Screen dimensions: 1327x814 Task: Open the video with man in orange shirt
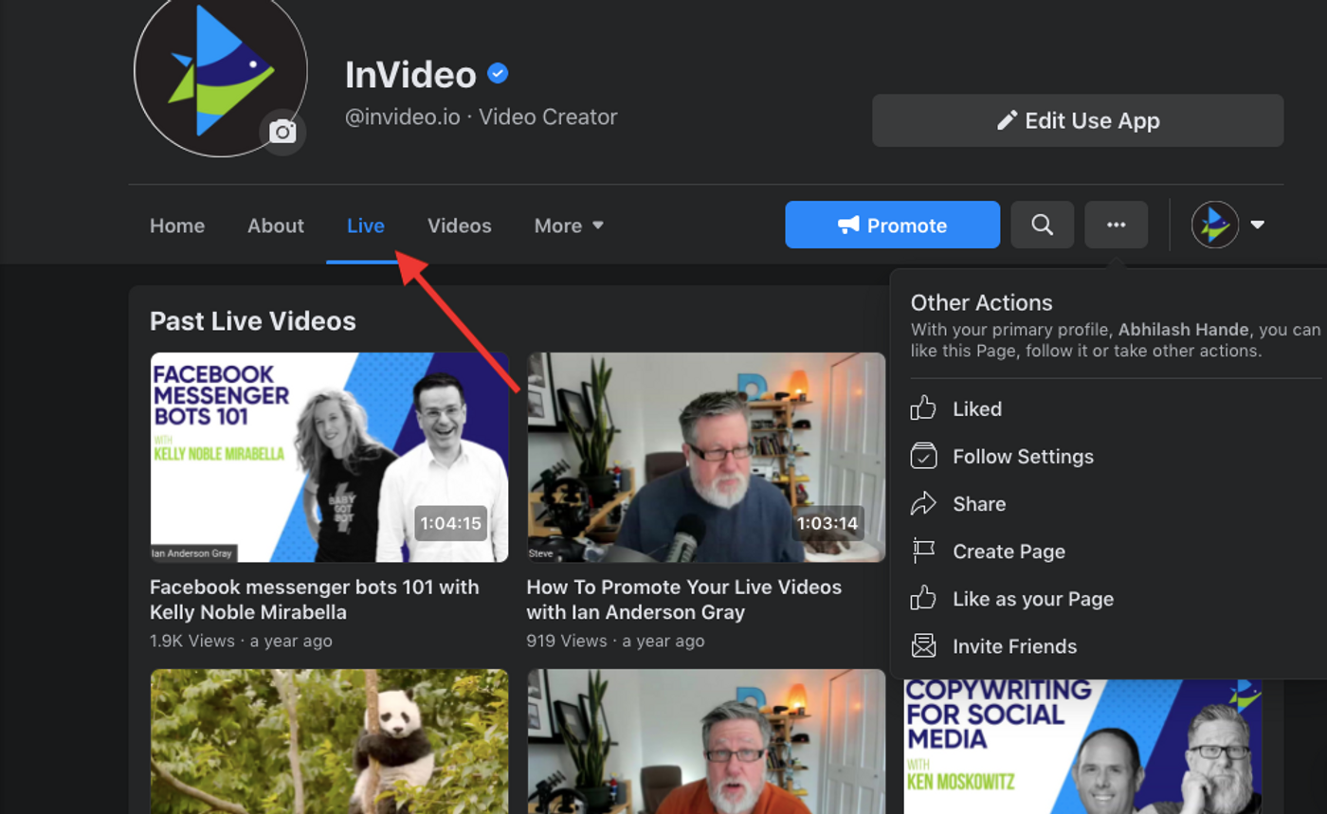[x=706, y=741]
